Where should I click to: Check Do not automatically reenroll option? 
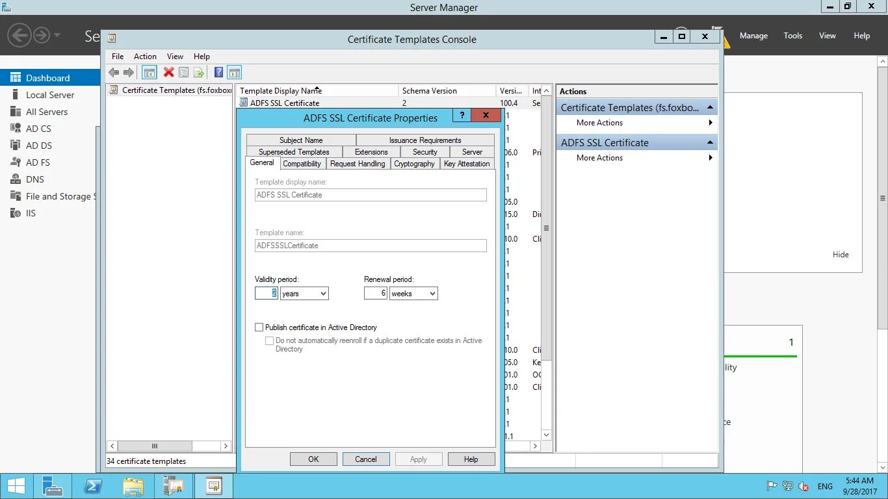[x=269, y=340]
